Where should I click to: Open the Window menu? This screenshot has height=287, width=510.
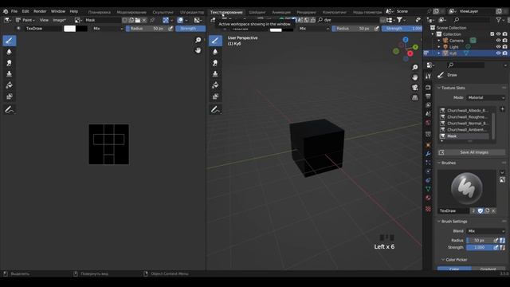pos(58,11)
